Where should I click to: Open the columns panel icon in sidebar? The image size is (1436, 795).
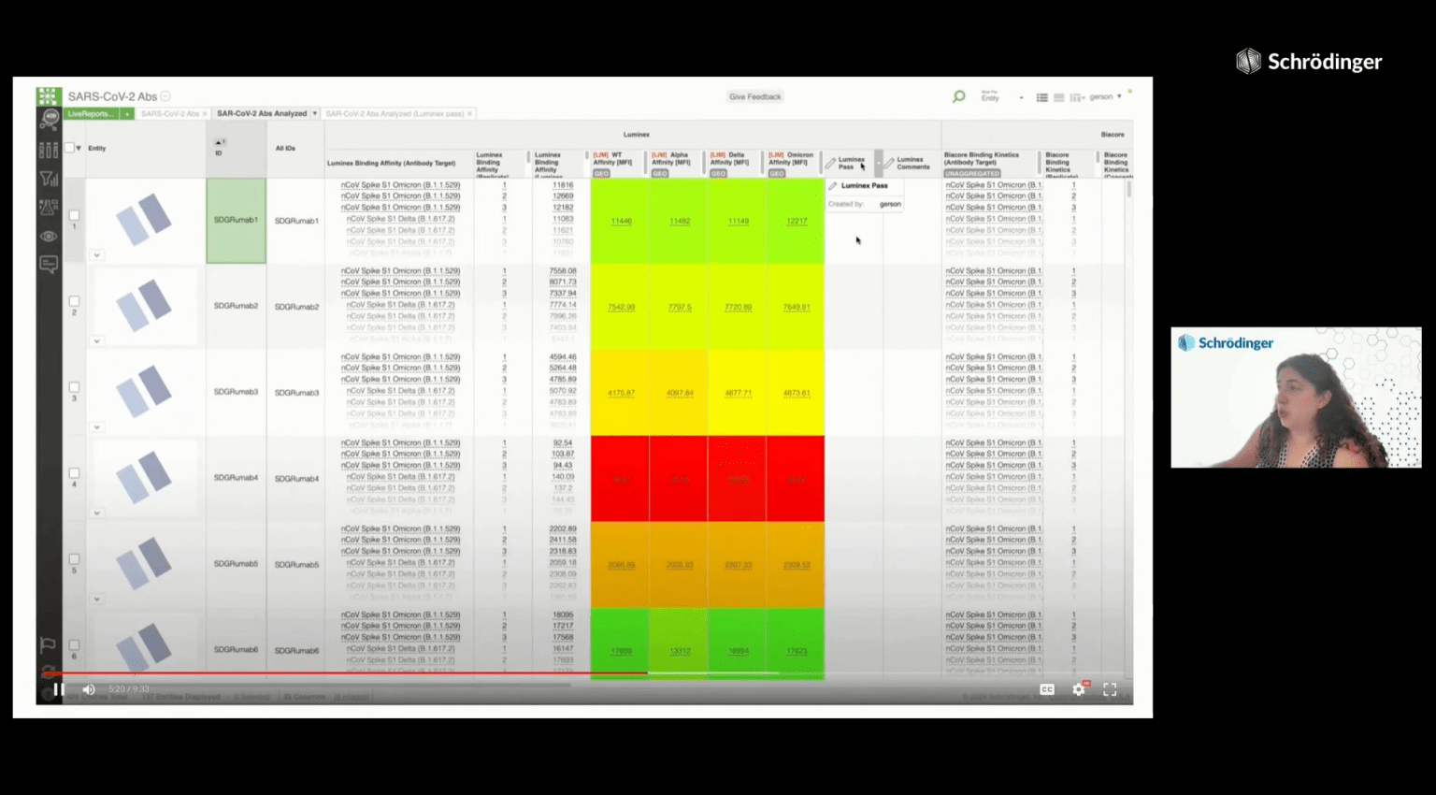coord(49,150)
